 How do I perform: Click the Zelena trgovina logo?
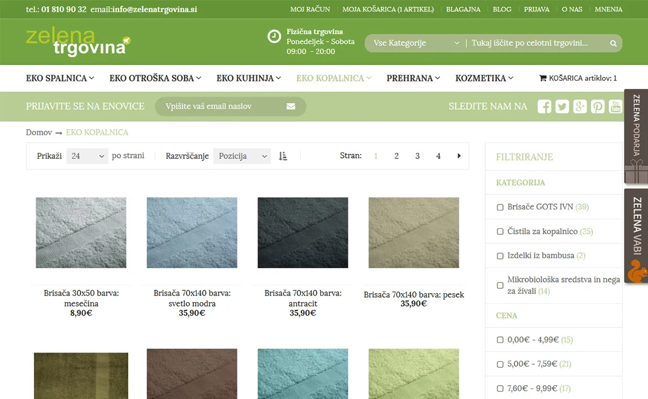(78, 42)
